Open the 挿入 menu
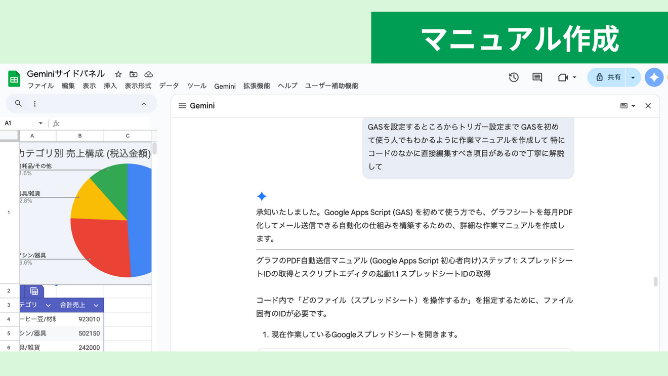This screenshot has width=668, height=376. (110, 86)
